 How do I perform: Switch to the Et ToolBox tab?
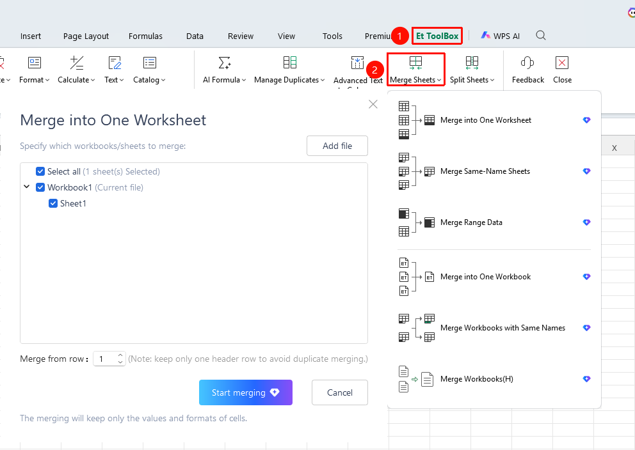coord(437,36)
